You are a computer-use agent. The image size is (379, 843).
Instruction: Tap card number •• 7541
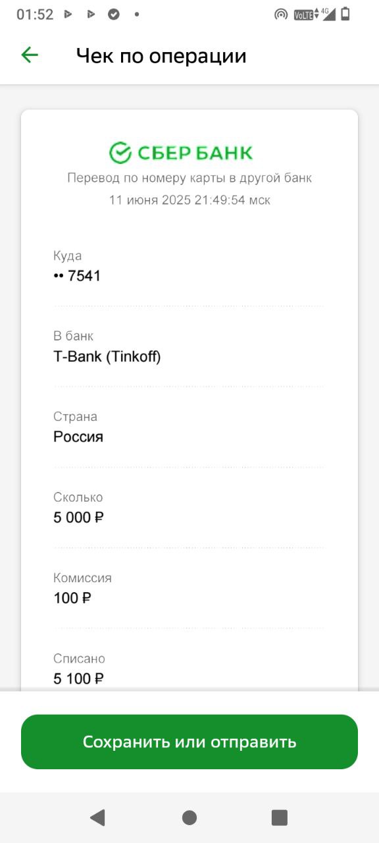tap(77, 275)
